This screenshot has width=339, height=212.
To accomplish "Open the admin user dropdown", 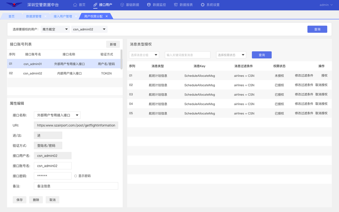I will click(x=326, y=5).
